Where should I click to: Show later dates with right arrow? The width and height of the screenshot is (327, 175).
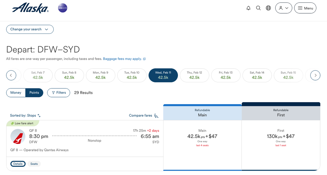(315, 75)
